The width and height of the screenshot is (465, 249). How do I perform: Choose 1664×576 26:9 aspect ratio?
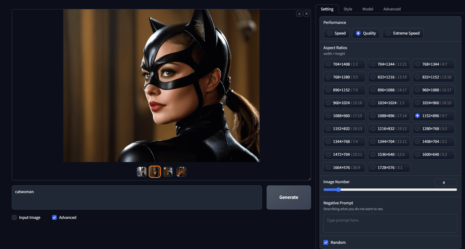coord(344,167)
